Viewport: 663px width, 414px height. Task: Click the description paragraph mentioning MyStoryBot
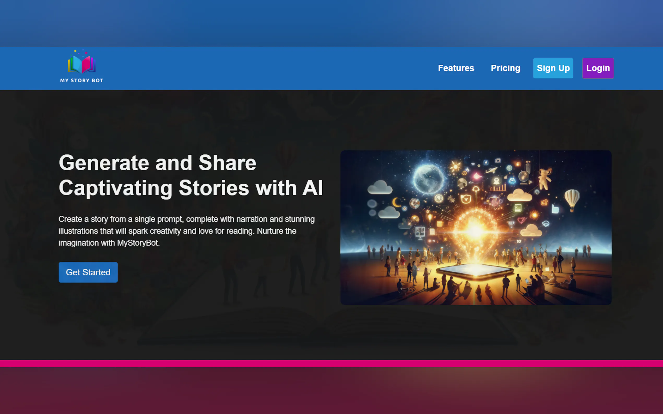tap(186, 231)
